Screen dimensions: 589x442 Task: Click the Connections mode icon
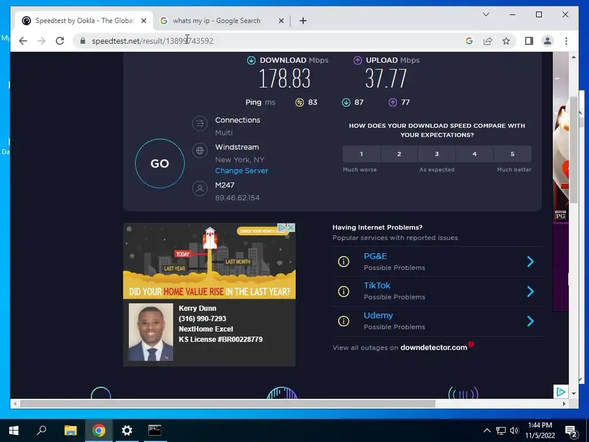[x=200, y=124]
